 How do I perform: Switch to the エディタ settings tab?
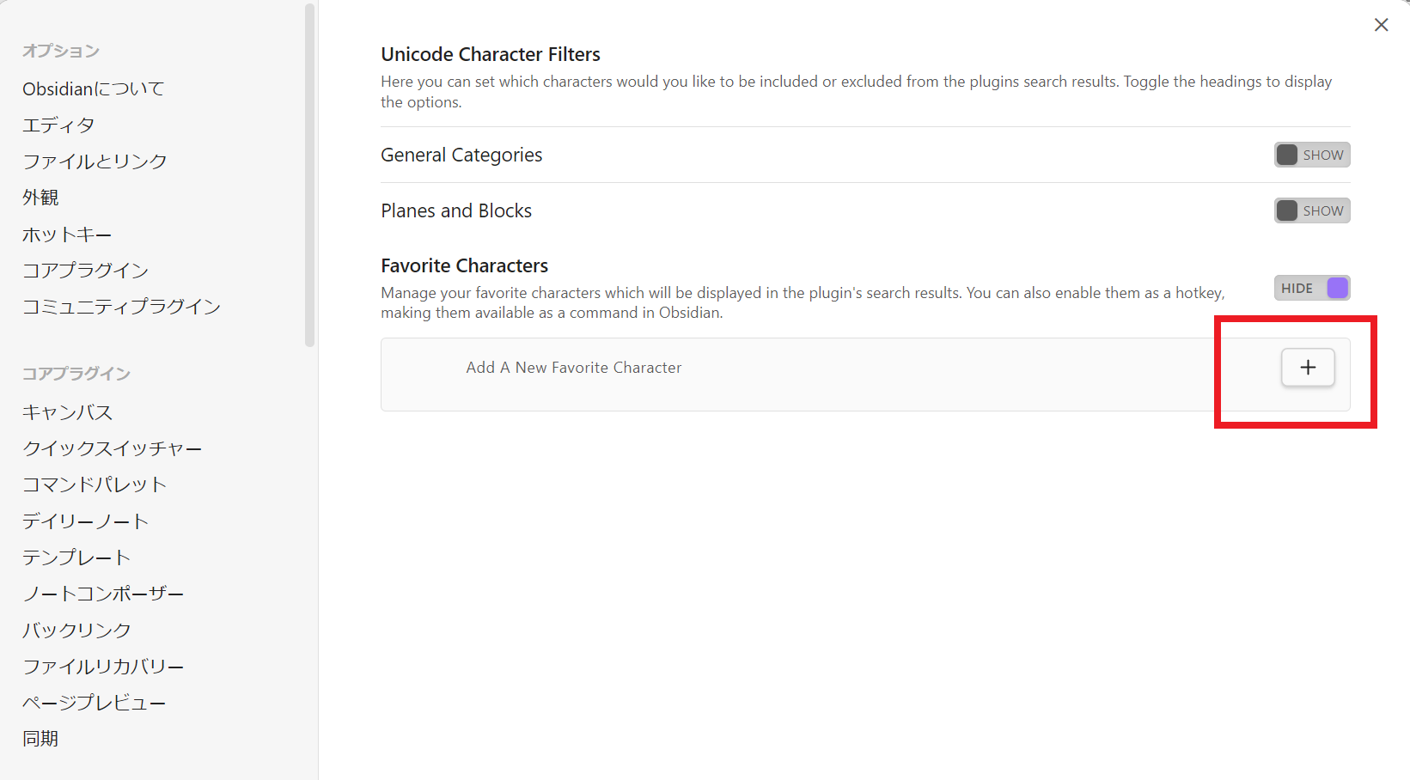point(58,125)
